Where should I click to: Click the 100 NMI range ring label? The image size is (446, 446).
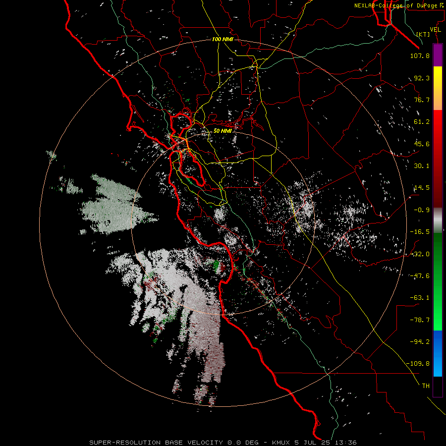tap(223, 39)
